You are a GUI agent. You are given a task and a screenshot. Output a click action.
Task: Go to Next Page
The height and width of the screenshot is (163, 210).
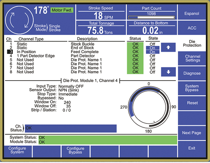[192, 133]
